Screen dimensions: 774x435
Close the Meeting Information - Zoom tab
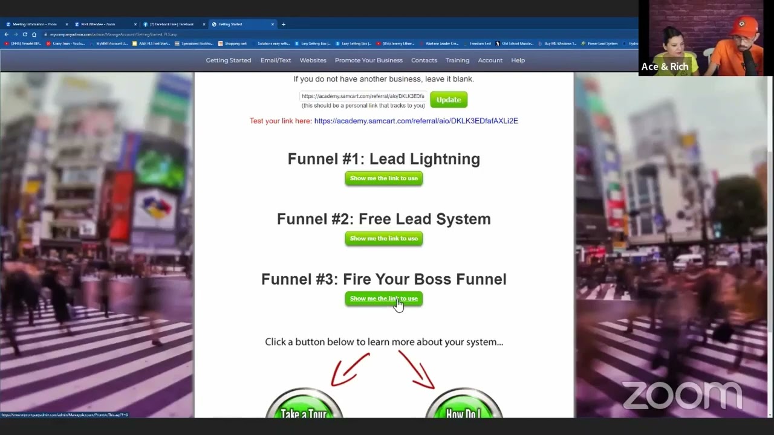(67, 24)
